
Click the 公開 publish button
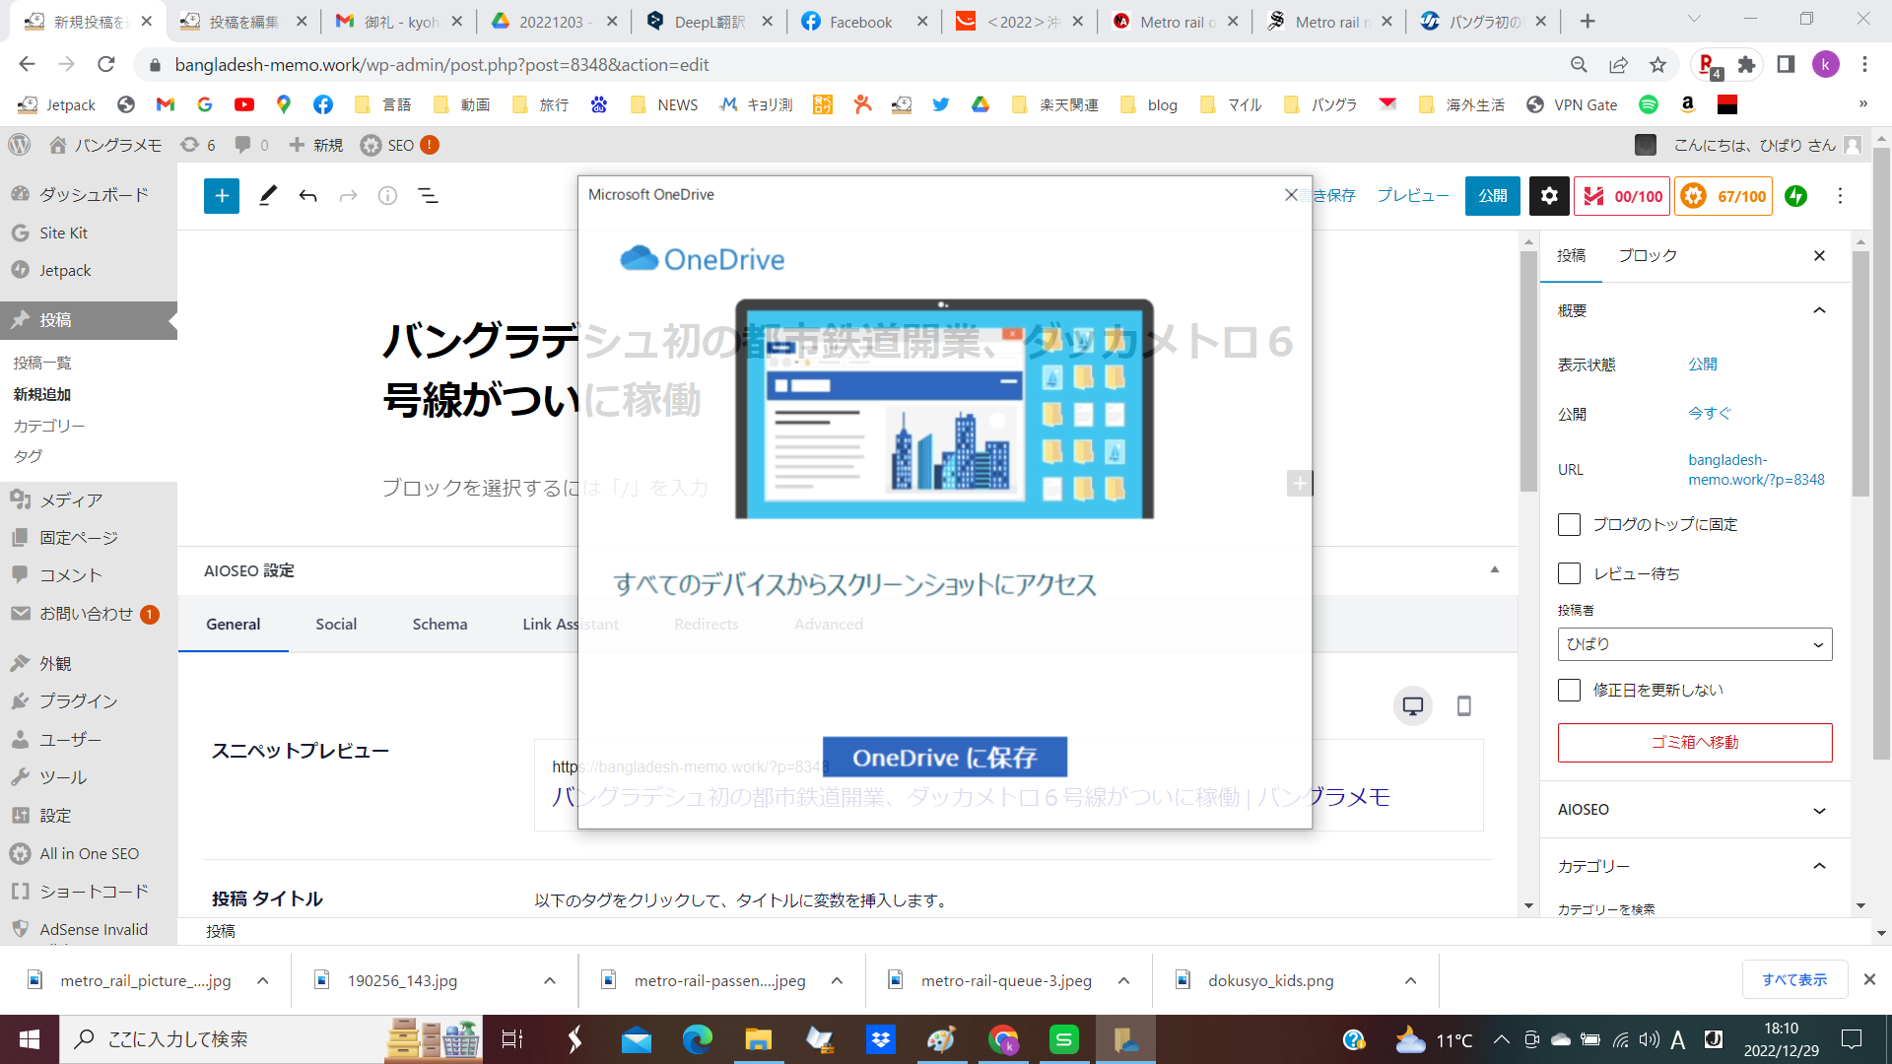(x=1493, y=196)
